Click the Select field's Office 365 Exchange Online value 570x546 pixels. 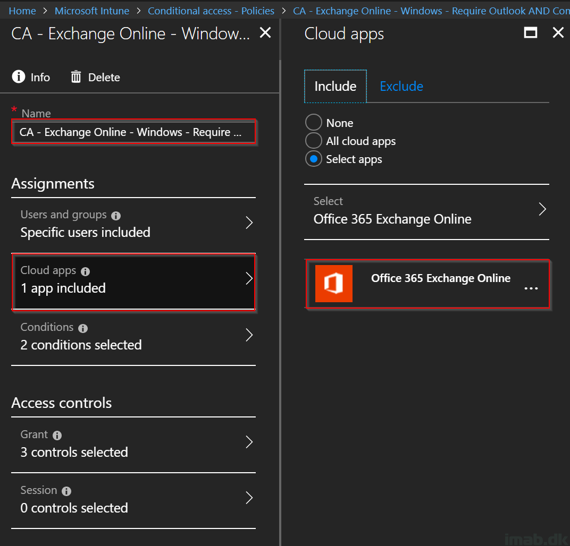tap(392, 219)
